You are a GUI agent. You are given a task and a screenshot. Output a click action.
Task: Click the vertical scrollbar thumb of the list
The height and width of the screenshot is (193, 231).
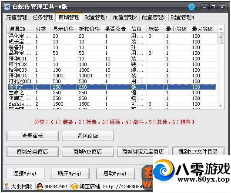tap(221, 38)
